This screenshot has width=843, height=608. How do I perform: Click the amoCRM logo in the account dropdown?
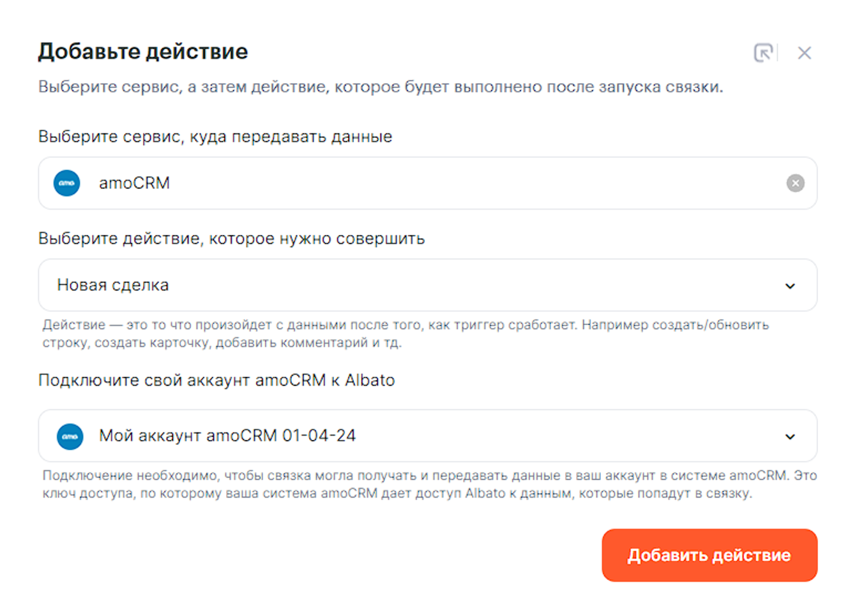pos(70,436)
